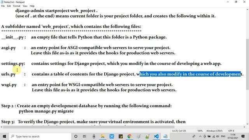Show hidden system tray icons
This screenshot has height=140, width=249.
point(200,136)
